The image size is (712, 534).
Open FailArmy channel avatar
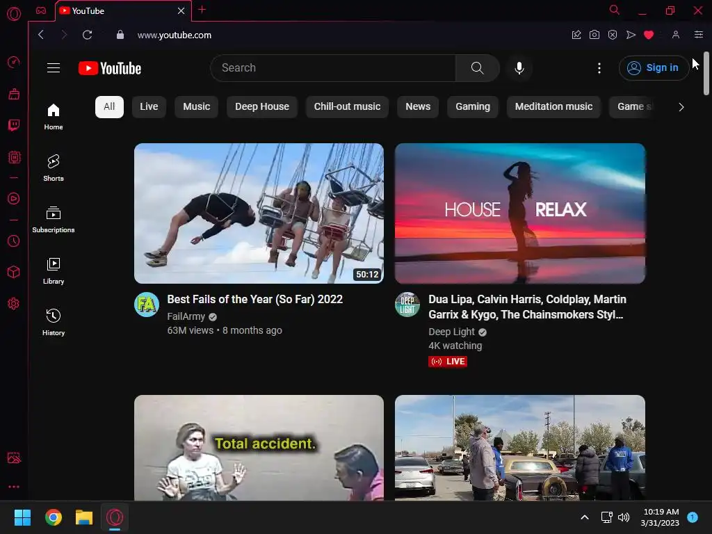click(x=147, y=305)
